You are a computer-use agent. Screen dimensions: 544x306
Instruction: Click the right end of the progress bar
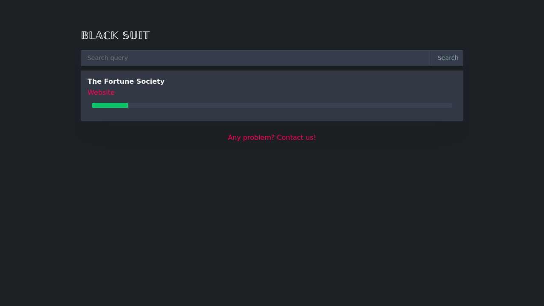click(450, 105)
